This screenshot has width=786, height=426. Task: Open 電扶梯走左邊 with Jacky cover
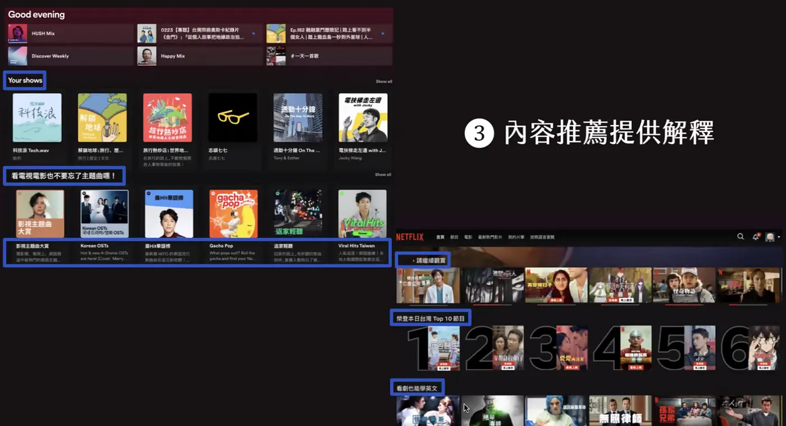[363, 118]
